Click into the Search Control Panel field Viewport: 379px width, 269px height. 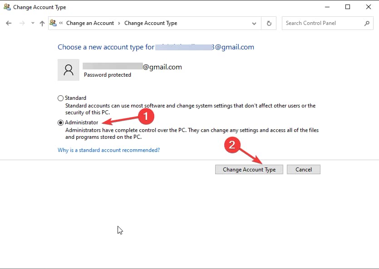coord(323,23)
